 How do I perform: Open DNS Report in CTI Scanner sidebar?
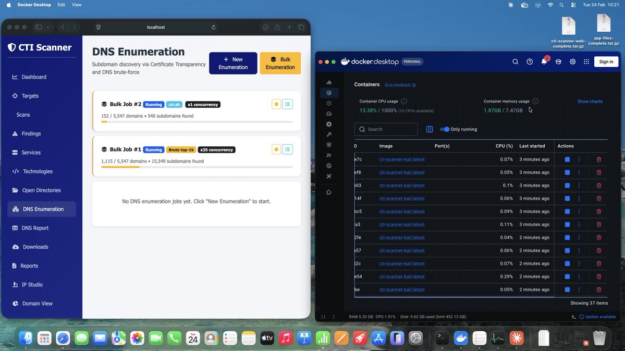42,228
